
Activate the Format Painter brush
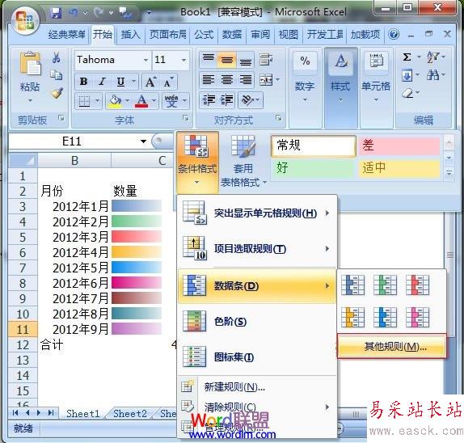point(57,93)
